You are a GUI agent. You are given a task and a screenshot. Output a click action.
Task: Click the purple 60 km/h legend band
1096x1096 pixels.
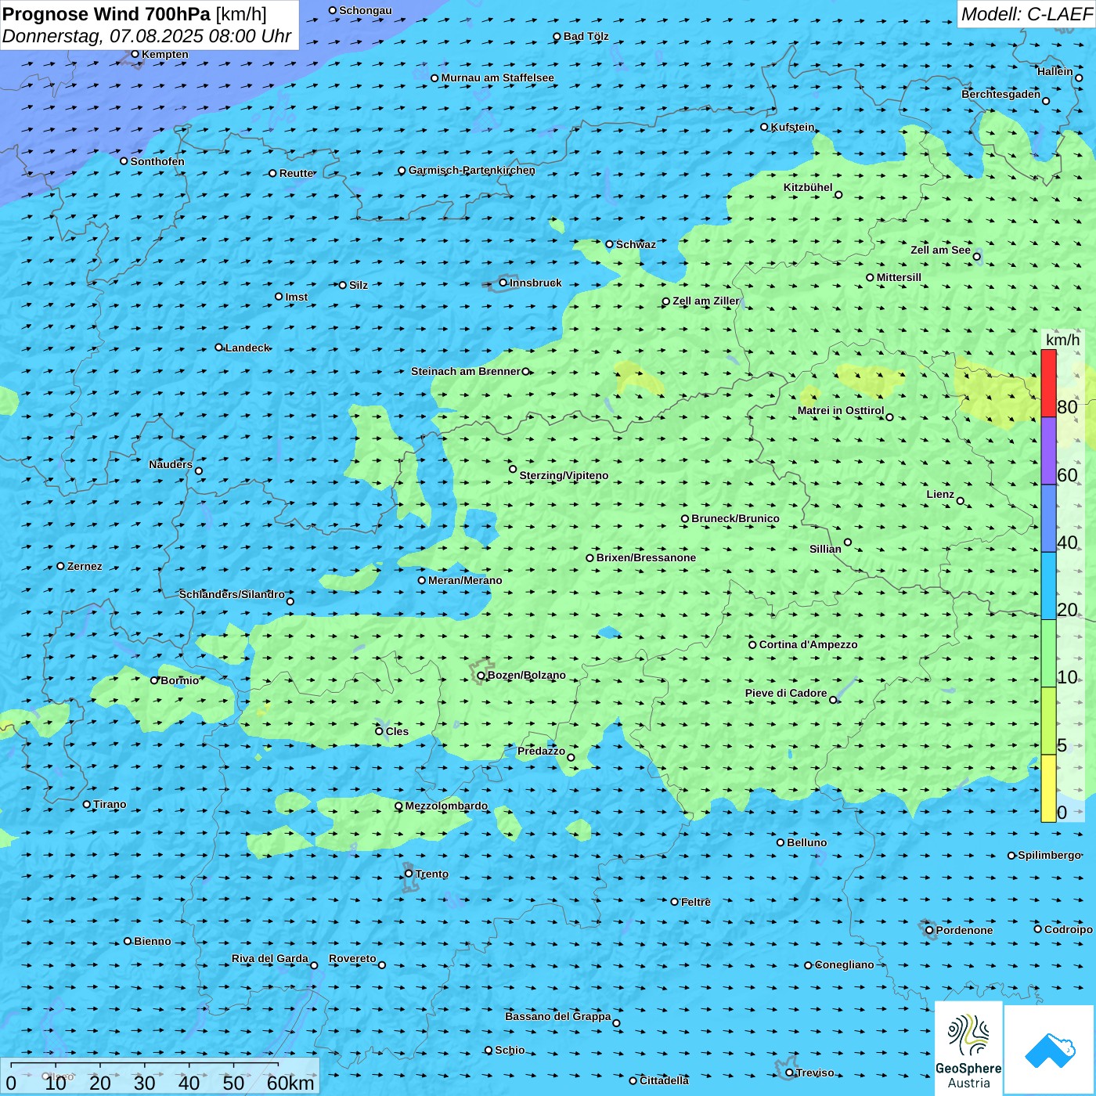click(1048, 451)
